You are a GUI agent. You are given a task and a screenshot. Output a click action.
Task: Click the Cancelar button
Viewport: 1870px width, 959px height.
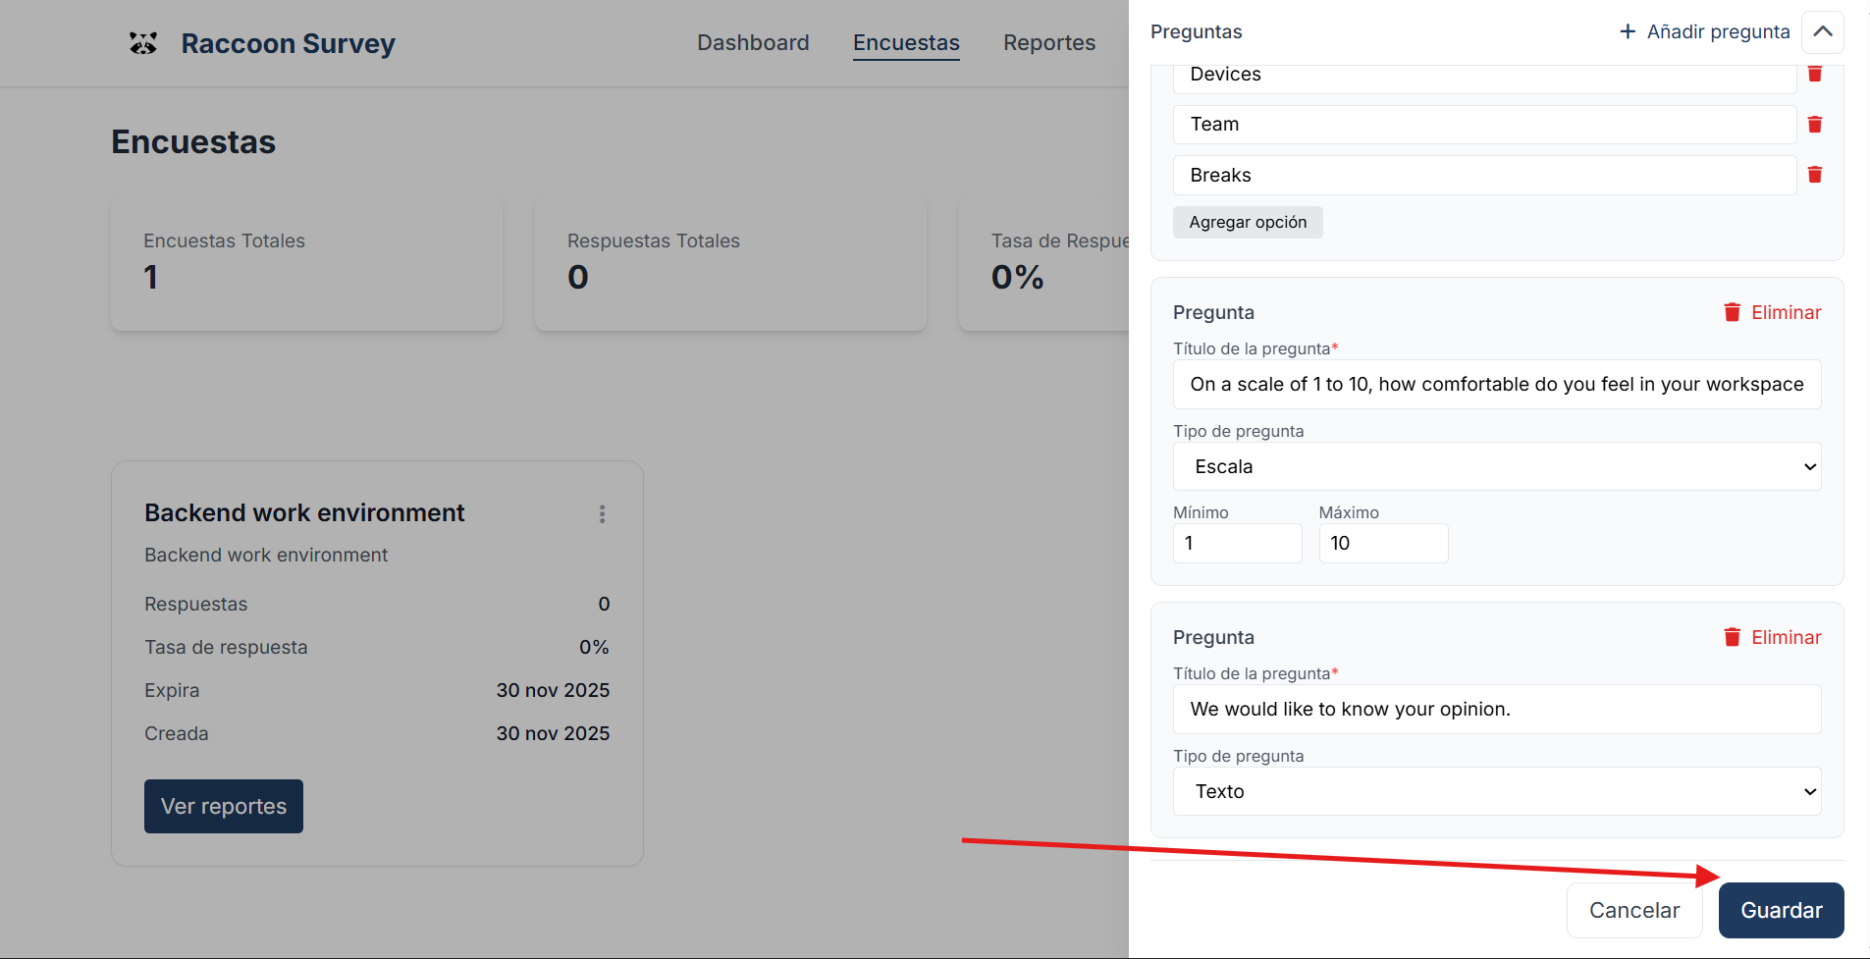point(1633,910)
